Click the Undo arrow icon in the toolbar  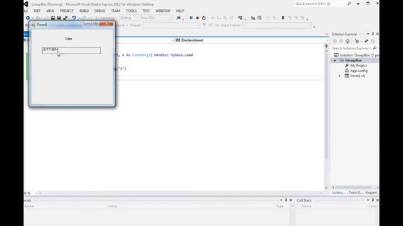click(74, 18)
